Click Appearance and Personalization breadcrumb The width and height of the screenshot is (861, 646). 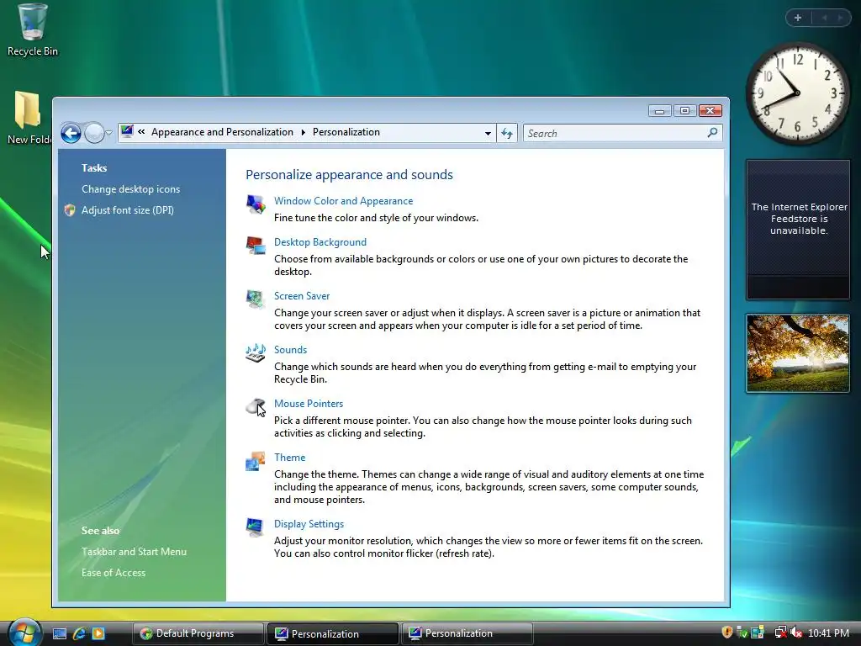tap(222, 132)
